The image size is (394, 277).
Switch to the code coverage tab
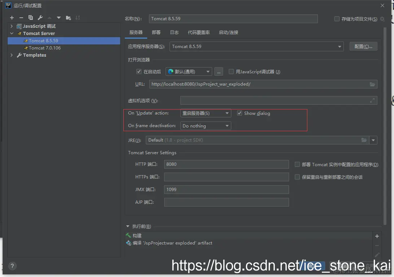coord(199,33)
